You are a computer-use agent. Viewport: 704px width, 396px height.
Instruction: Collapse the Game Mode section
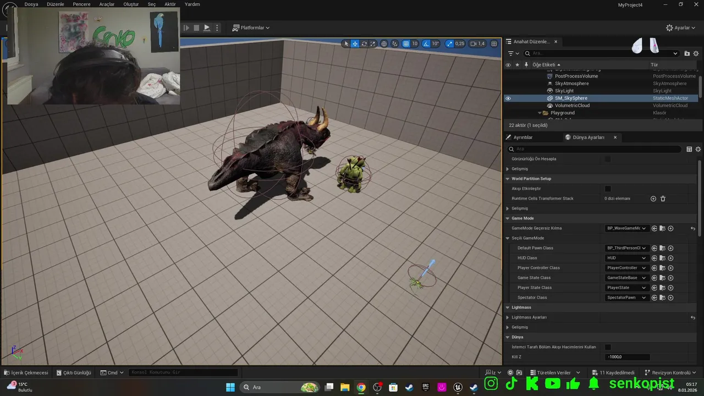507,218
